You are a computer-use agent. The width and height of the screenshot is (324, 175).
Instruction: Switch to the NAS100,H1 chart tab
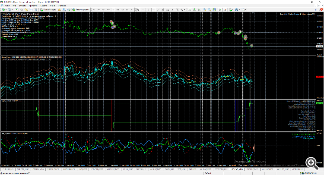pyautogui.click(x=141, y=169)
